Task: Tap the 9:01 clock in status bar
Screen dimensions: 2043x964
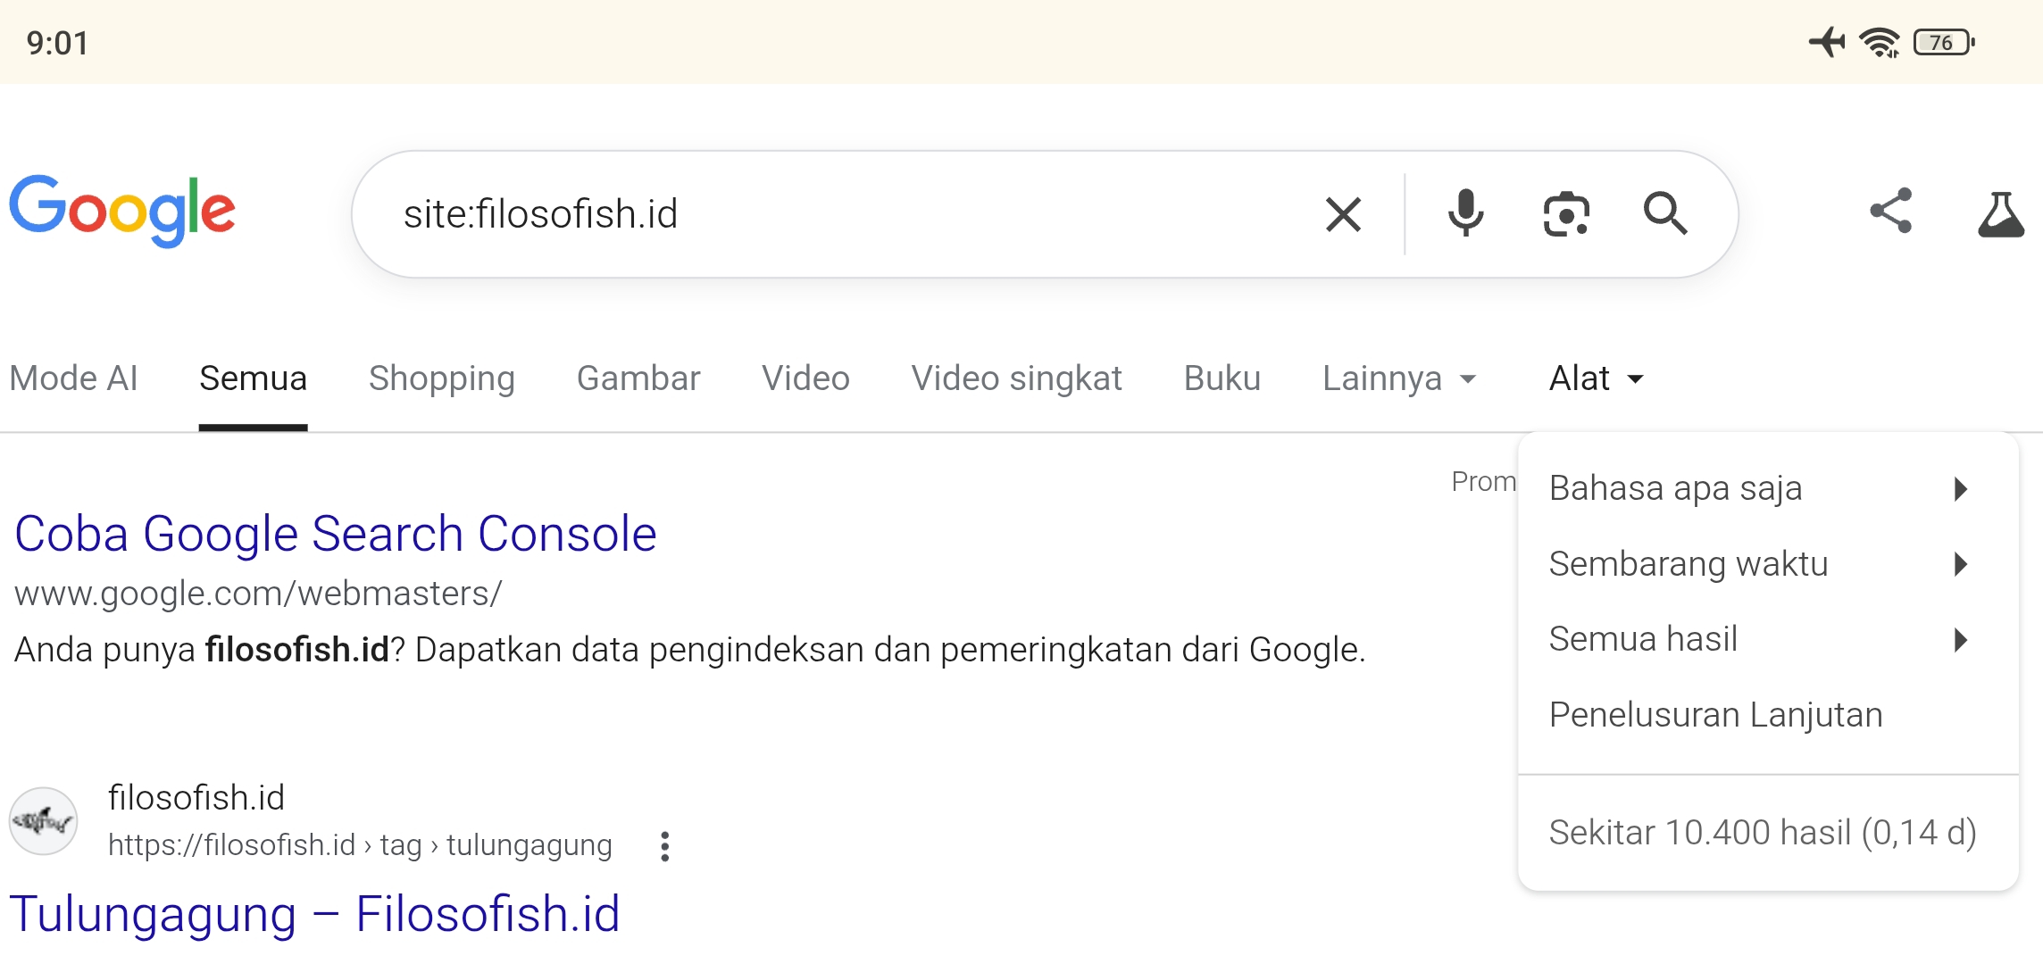Action: point(57,43)
